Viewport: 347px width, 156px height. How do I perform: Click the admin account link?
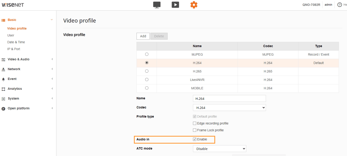328,5
